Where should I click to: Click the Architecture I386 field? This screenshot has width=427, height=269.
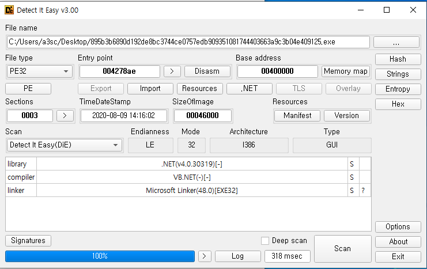point(249,145)
